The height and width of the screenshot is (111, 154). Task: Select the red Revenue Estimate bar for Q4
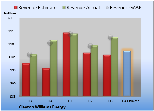click(46, 82)
